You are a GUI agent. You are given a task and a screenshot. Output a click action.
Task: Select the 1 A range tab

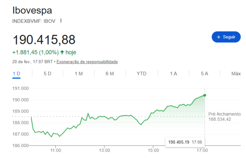(x=173, y=74)
